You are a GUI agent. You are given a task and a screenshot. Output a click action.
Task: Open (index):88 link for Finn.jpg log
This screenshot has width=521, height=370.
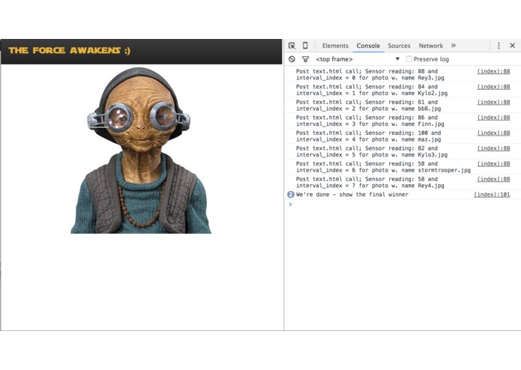pos(493,118)
